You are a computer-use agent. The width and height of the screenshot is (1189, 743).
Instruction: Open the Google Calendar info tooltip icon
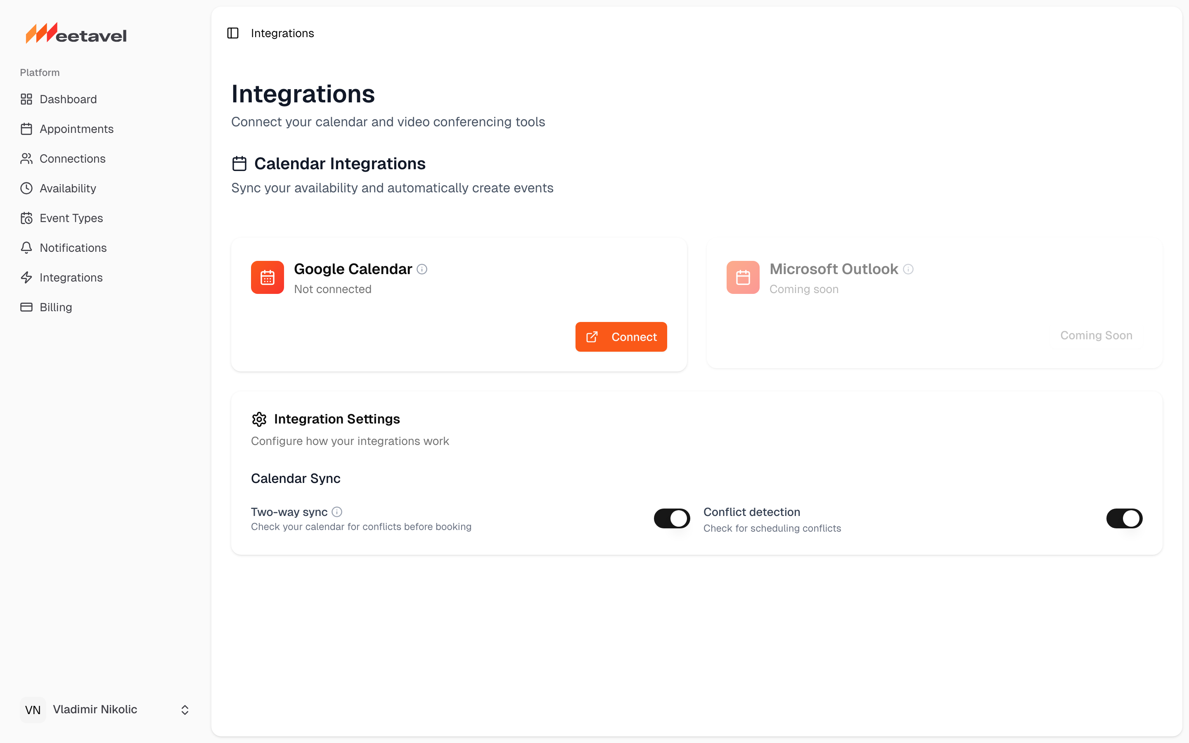point(422,269)
